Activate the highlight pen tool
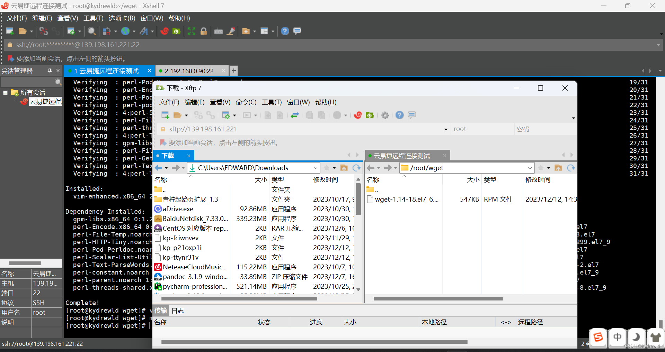This screenshot has height=352, width=665. tap(231, 31)
